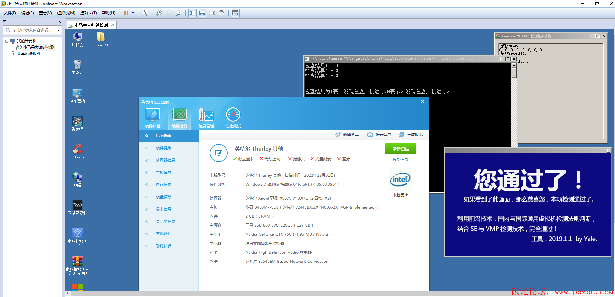Click the Unity mode toolbar icon
615x297 pixels.
pos(221,13)
